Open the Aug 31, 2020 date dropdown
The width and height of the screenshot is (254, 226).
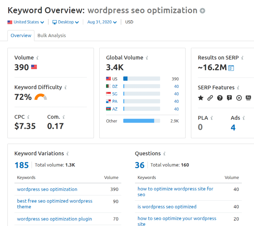click(x=102, y=22)
